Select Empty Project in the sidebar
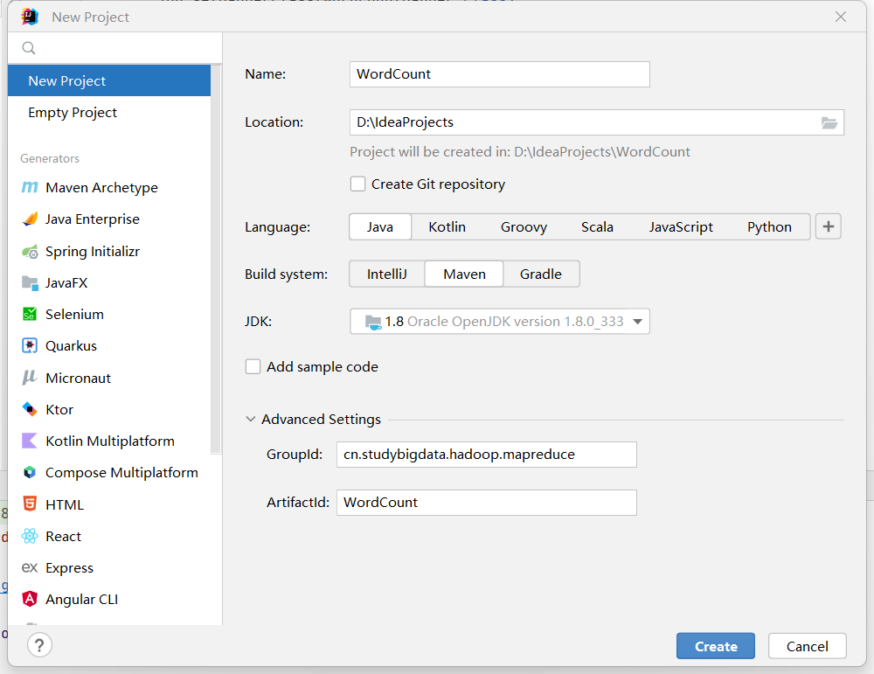Image resolution: width=874 pixels, height=674 pixels. tap(109, 113)
